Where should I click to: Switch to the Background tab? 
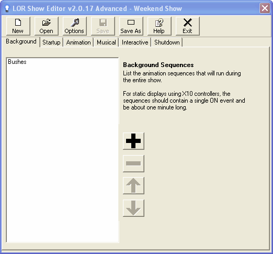21,41
